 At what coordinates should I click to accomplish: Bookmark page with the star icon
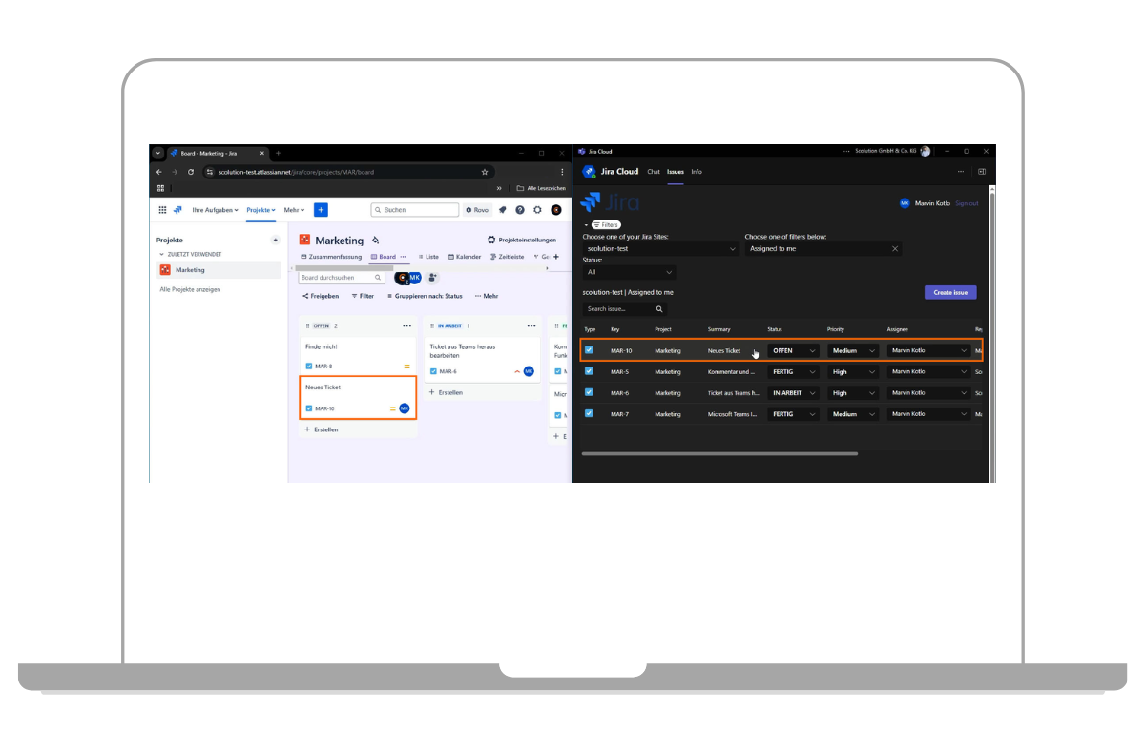485,172
